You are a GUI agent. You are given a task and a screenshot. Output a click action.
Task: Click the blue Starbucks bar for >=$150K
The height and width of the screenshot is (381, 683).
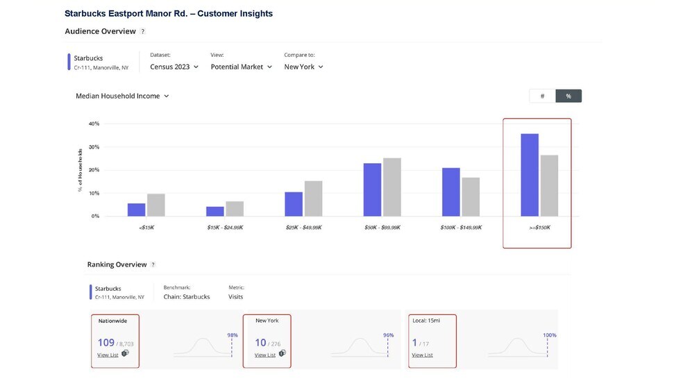coord(530,175)
